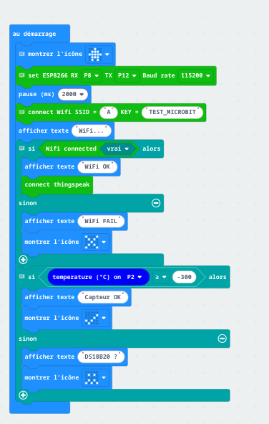
Task: Click comment icon on Wifi connected si block
Action: coord(22,149)
